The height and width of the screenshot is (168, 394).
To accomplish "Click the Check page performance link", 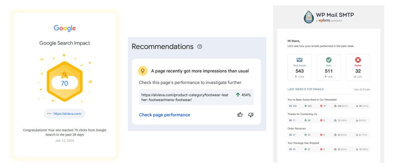I will (164, 115).
